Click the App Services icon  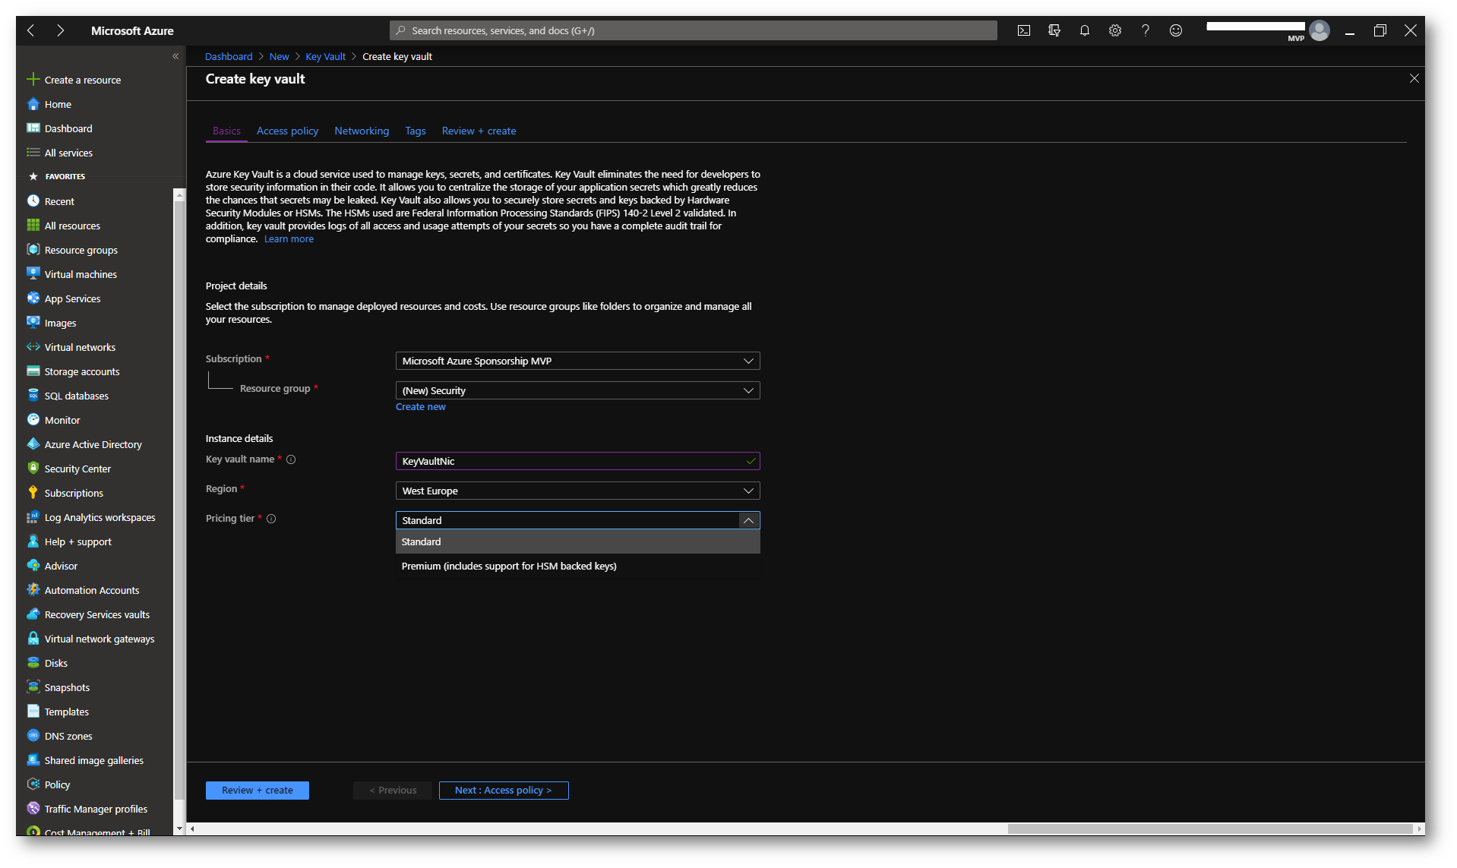[33, 298]
